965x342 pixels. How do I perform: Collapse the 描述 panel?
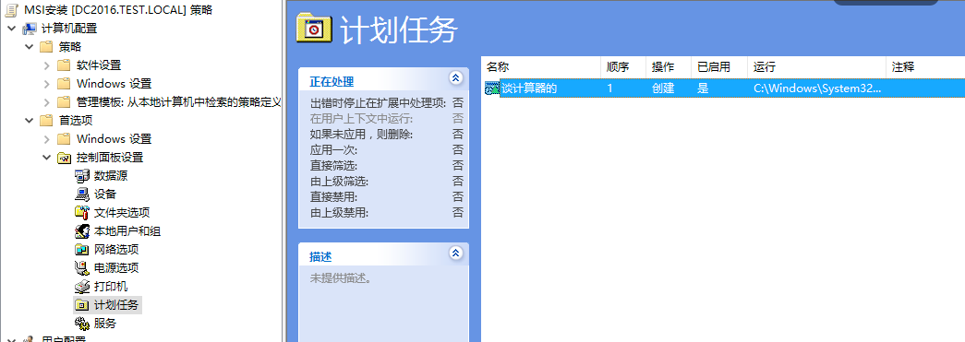(456, 253)
